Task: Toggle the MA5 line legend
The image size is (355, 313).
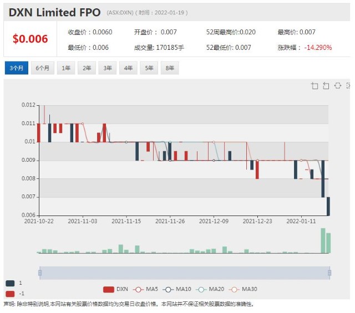Action: [x=145, y=289]
